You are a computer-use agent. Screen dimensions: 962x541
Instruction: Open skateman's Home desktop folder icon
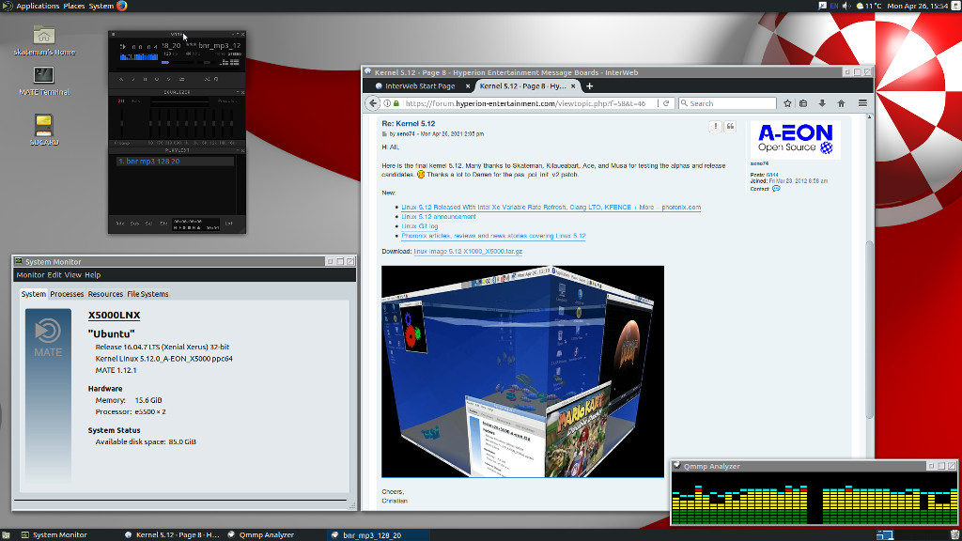(43, 35)
